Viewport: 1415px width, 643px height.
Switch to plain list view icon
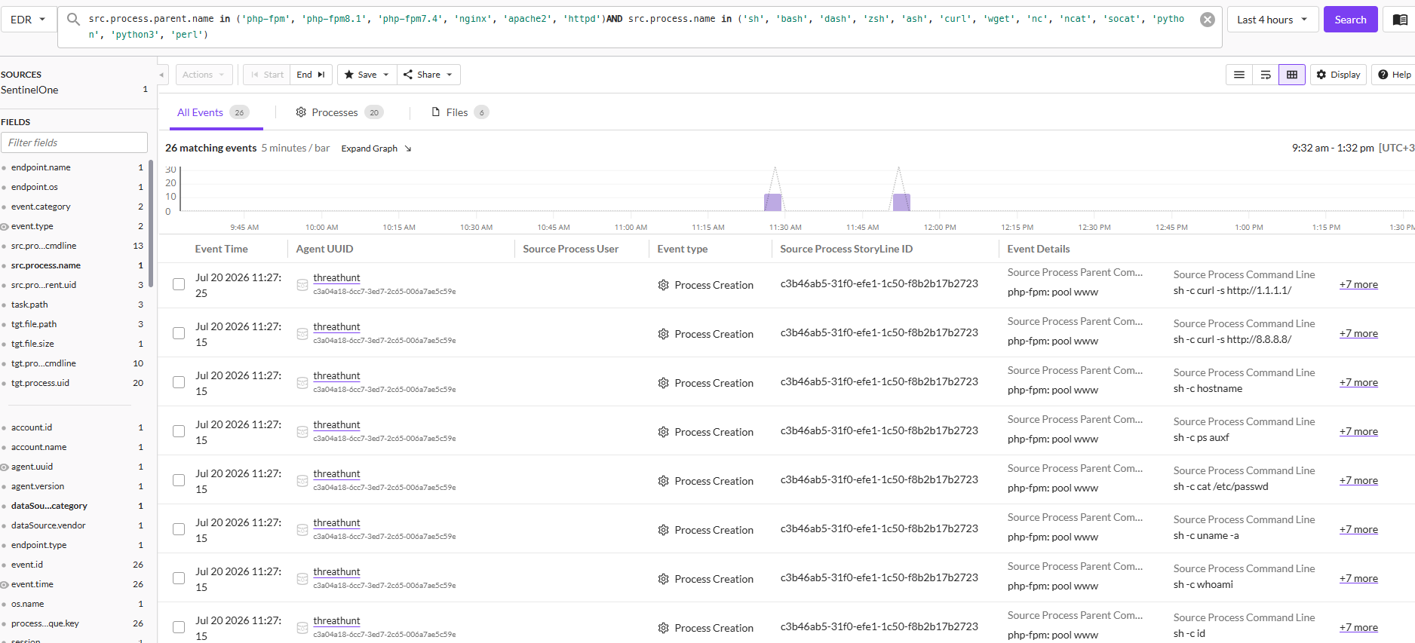click(x=1239, y=75)
